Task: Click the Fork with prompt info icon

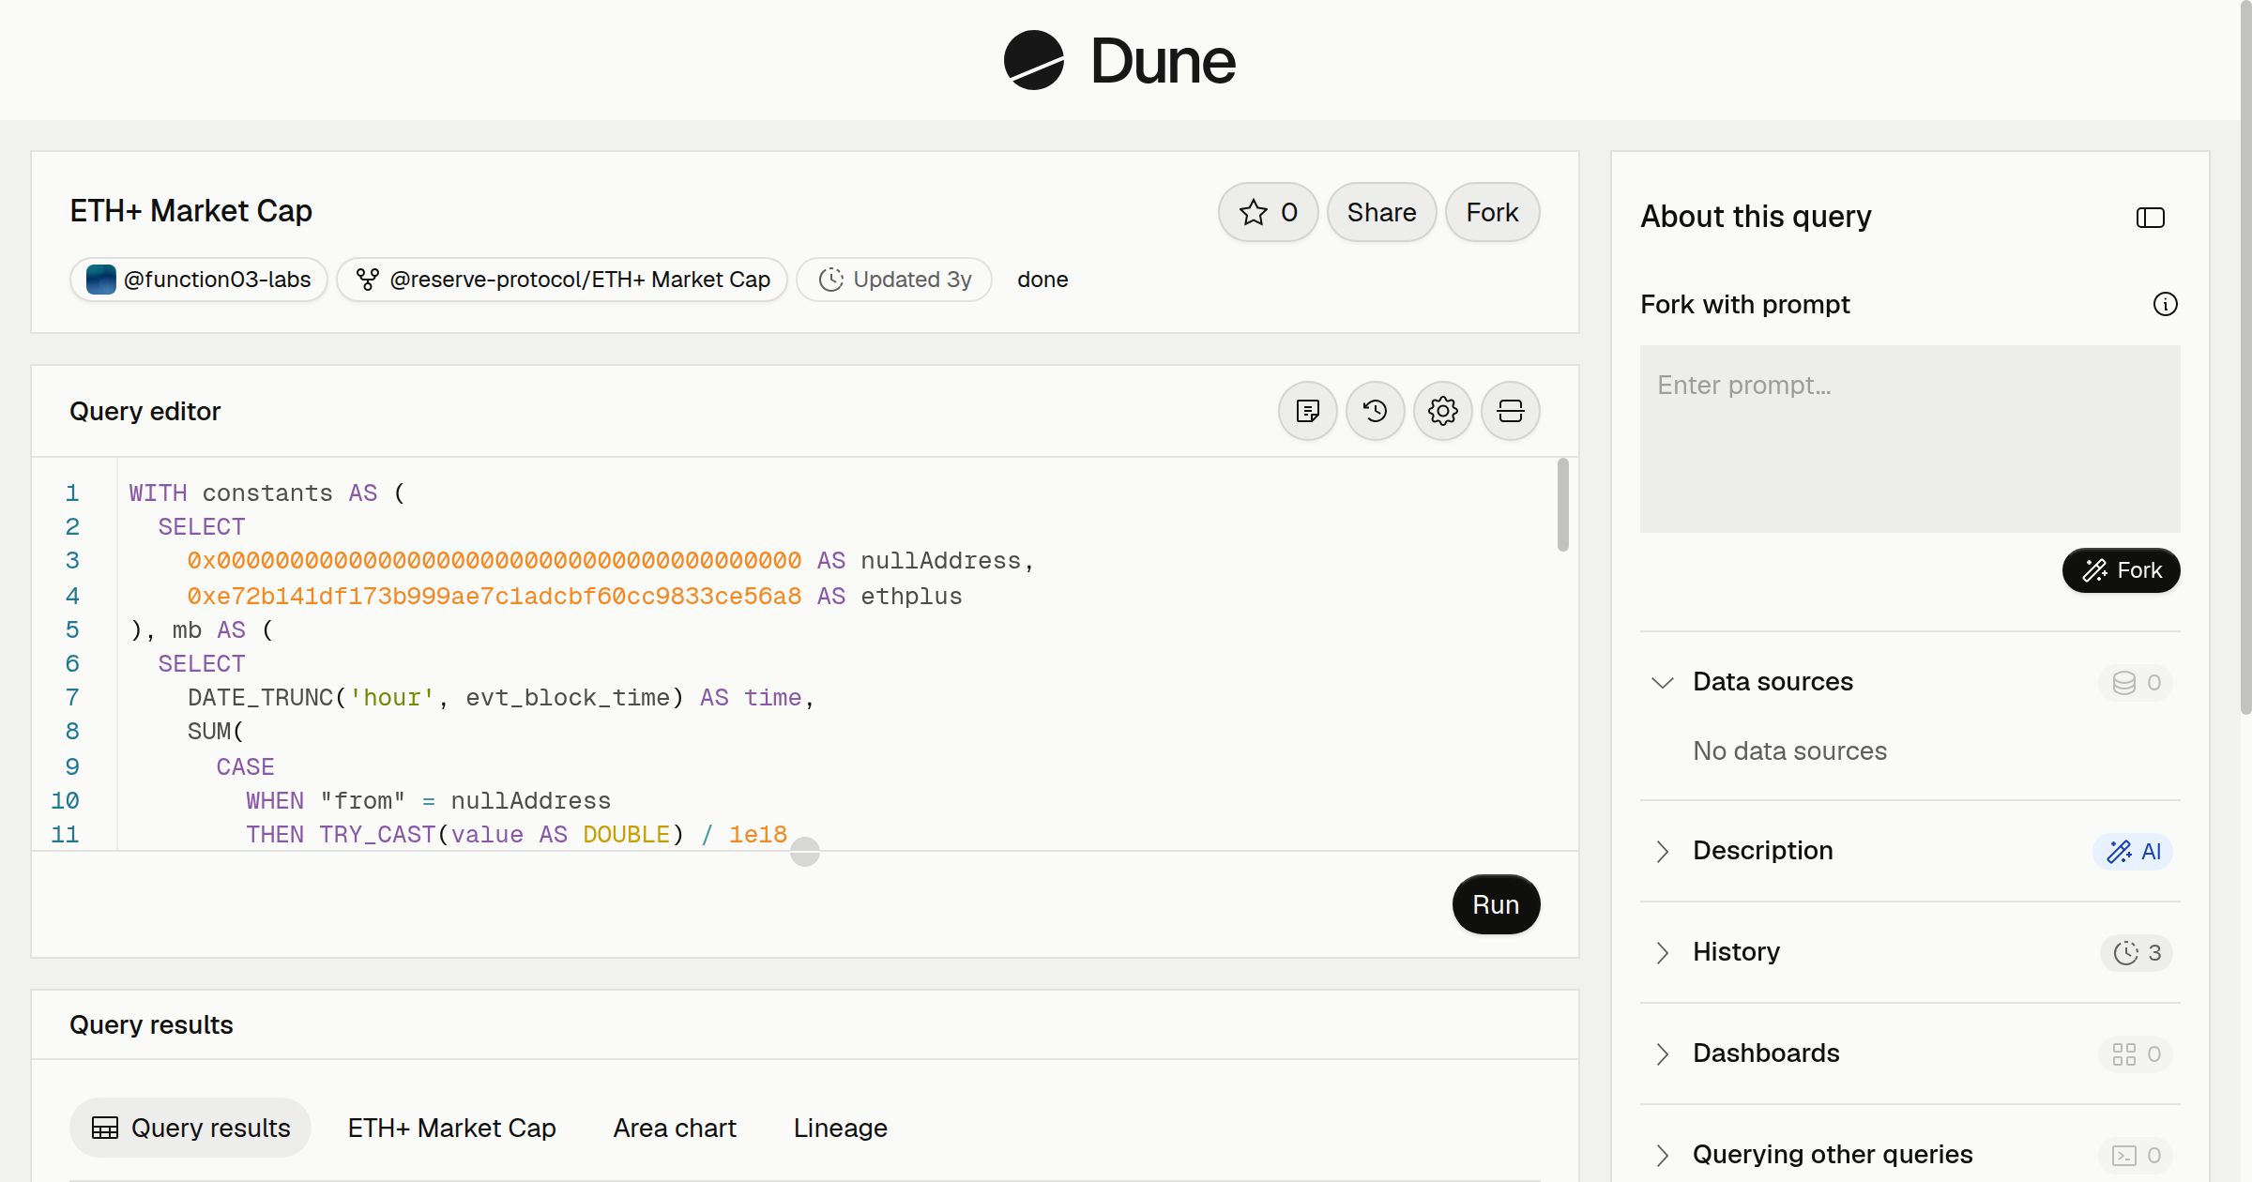Action: click(2166, 304)
